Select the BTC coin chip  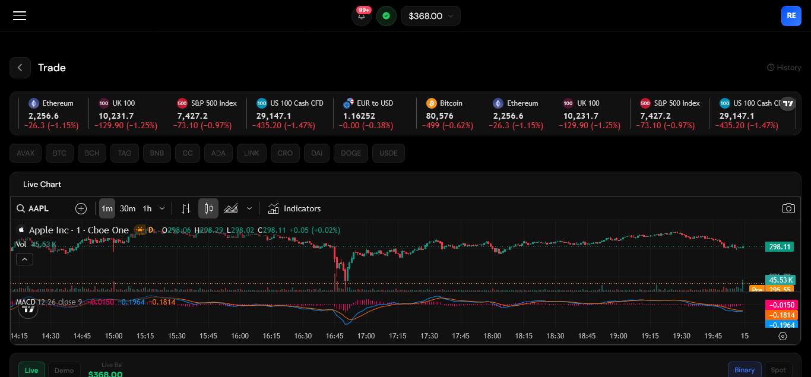(x=59, y=153)
